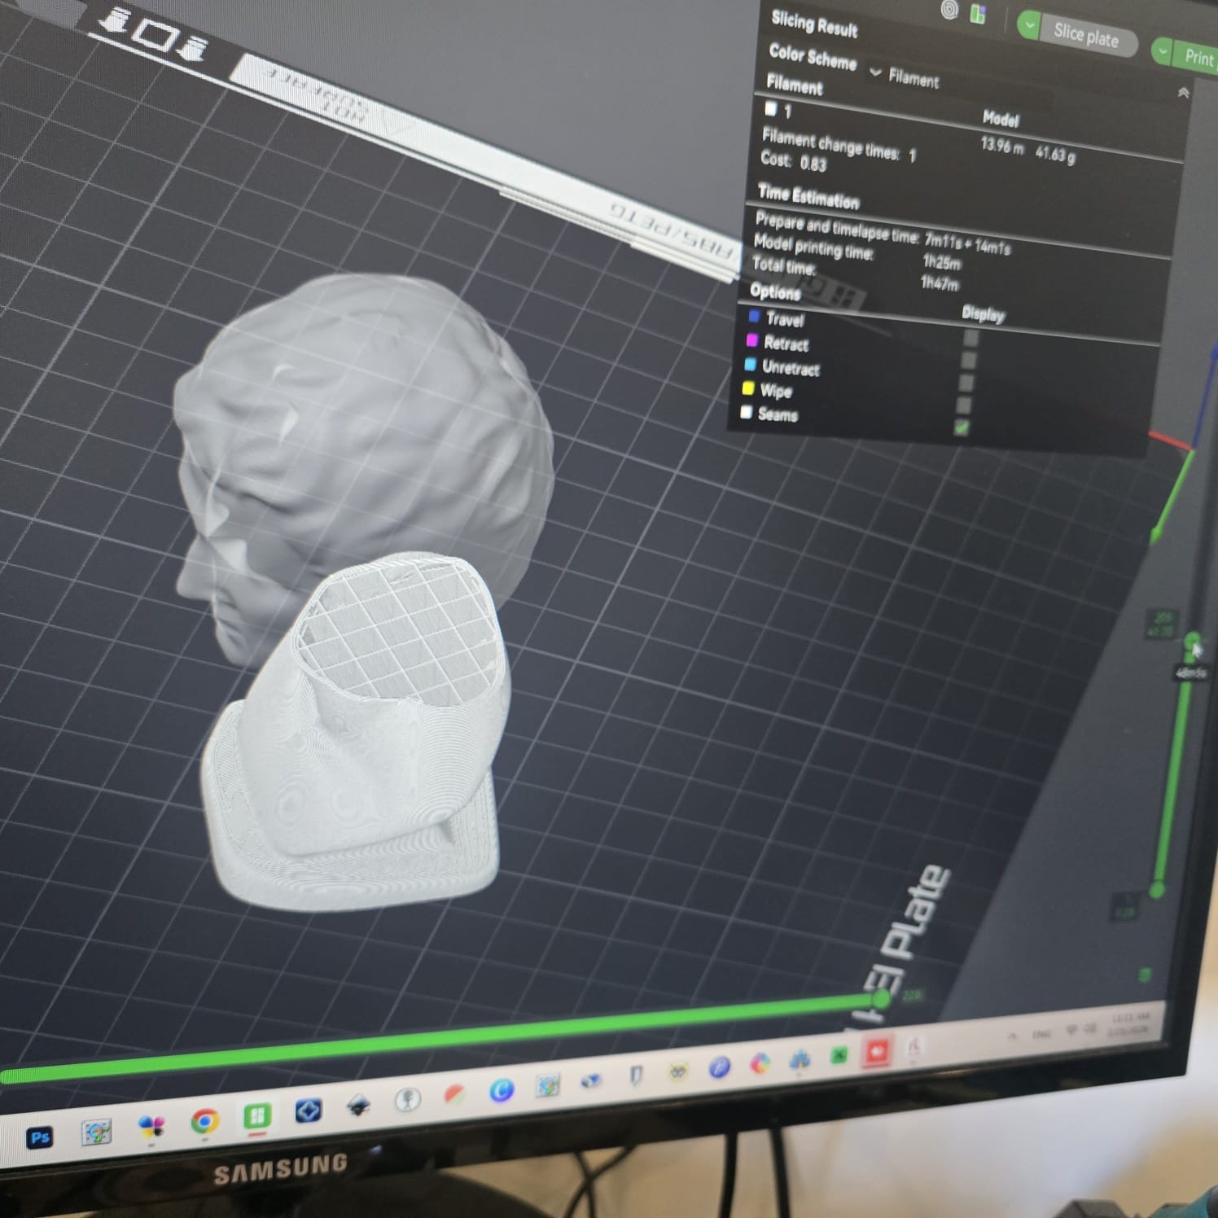Image resolution: width=1218 pixels, height=1218 pixels.
Task: Click the yellow Wipe color swatch
Action: click(x=747, y=388)
